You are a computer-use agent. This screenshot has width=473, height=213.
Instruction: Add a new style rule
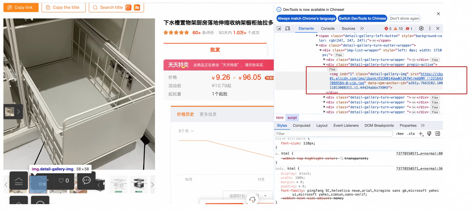[x=421, y=134]
